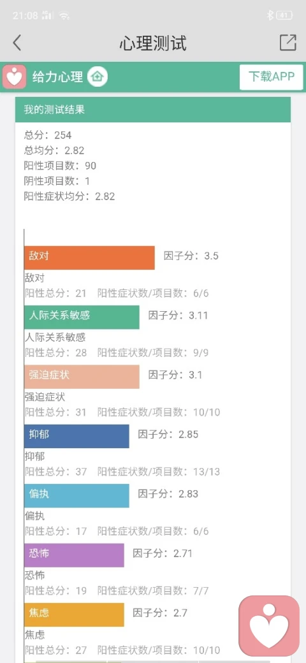Image resolution: width=306 pixels, height=663 pixels.
Task: Select the purple 恐怖 bar
Action: click(74, 555)
